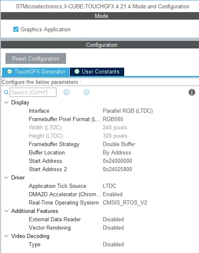Screen dimensions: 199x253
Task: Uncheck the Graphics Application checkbox
Action: [16, 29]
